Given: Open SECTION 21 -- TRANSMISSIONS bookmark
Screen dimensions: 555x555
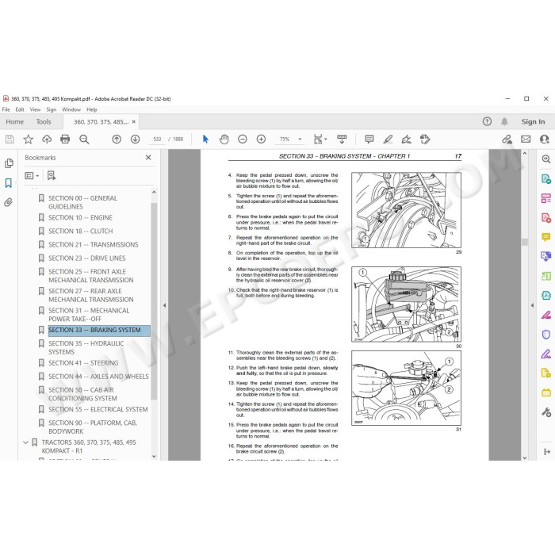Looking at the screenshot, I should pos(93,244).
